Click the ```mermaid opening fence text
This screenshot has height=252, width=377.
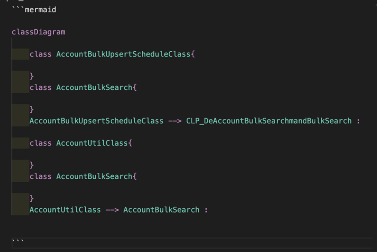pos(34,9)
